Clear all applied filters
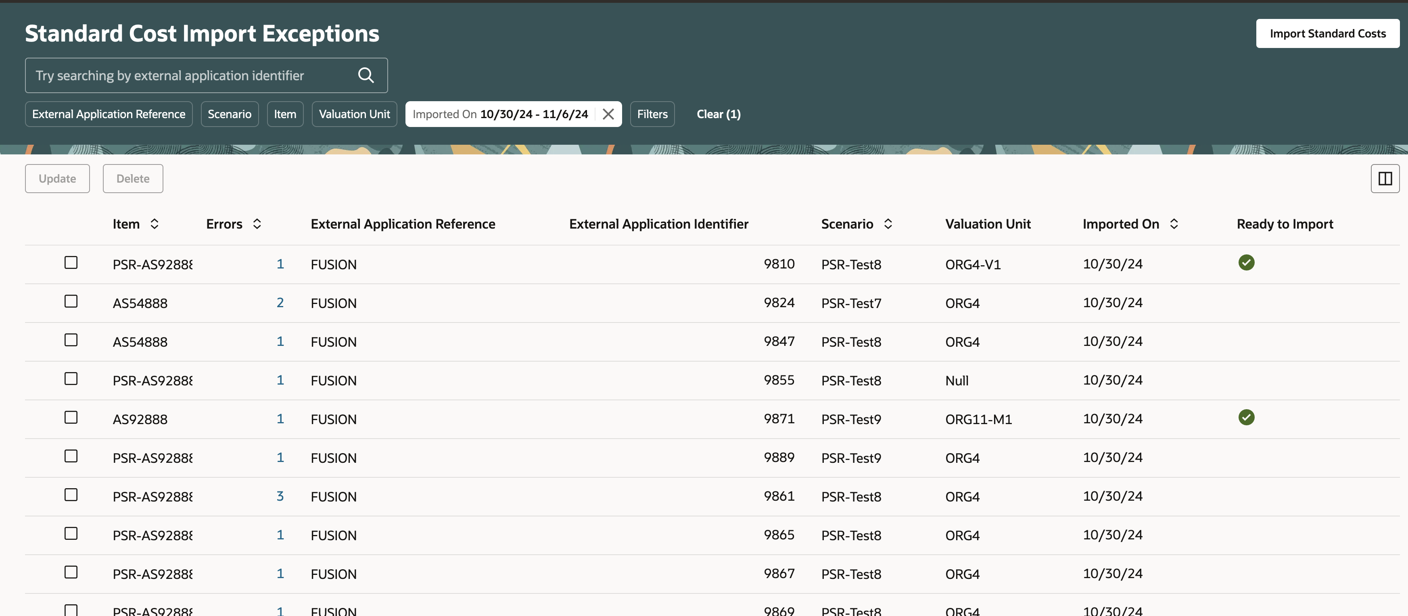Screen dimensions: 1408x616 pyautogui.click(x=718, y=114)
